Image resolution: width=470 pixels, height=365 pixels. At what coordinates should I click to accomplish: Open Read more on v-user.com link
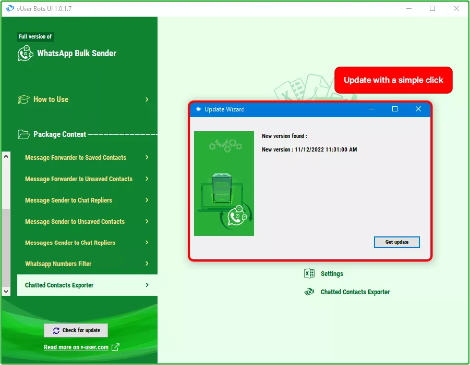point(76,347)
